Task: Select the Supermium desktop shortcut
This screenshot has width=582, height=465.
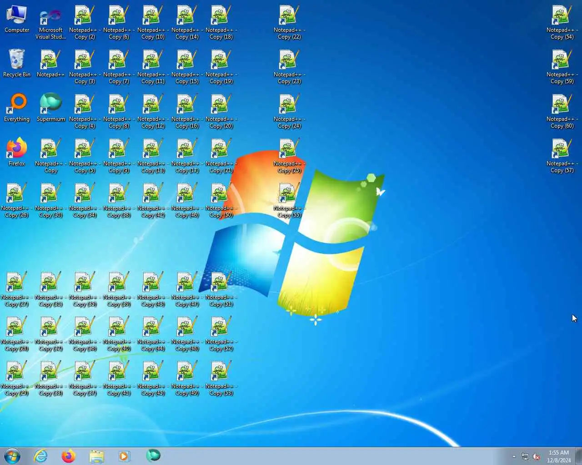Action: tap(50, 108)
